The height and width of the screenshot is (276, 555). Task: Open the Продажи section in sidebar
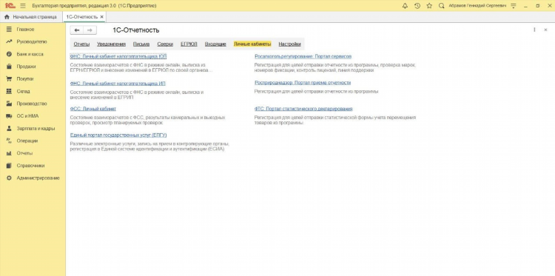click(26, 67)
